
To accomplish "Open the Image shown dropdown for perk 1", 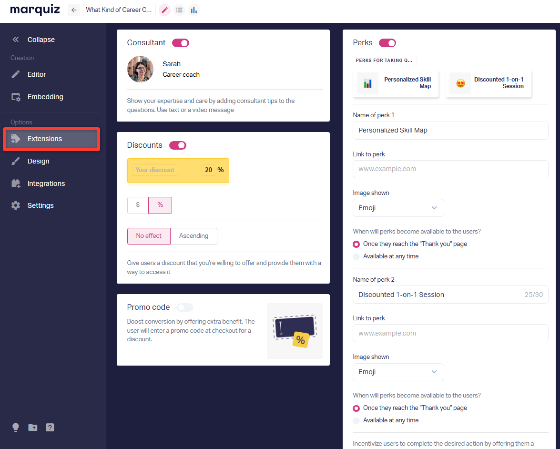I will 398,208.
